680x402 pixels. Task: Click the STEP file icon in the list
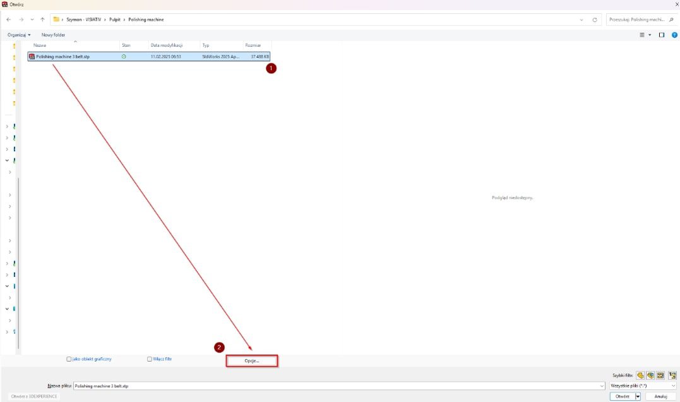[32, 56]
